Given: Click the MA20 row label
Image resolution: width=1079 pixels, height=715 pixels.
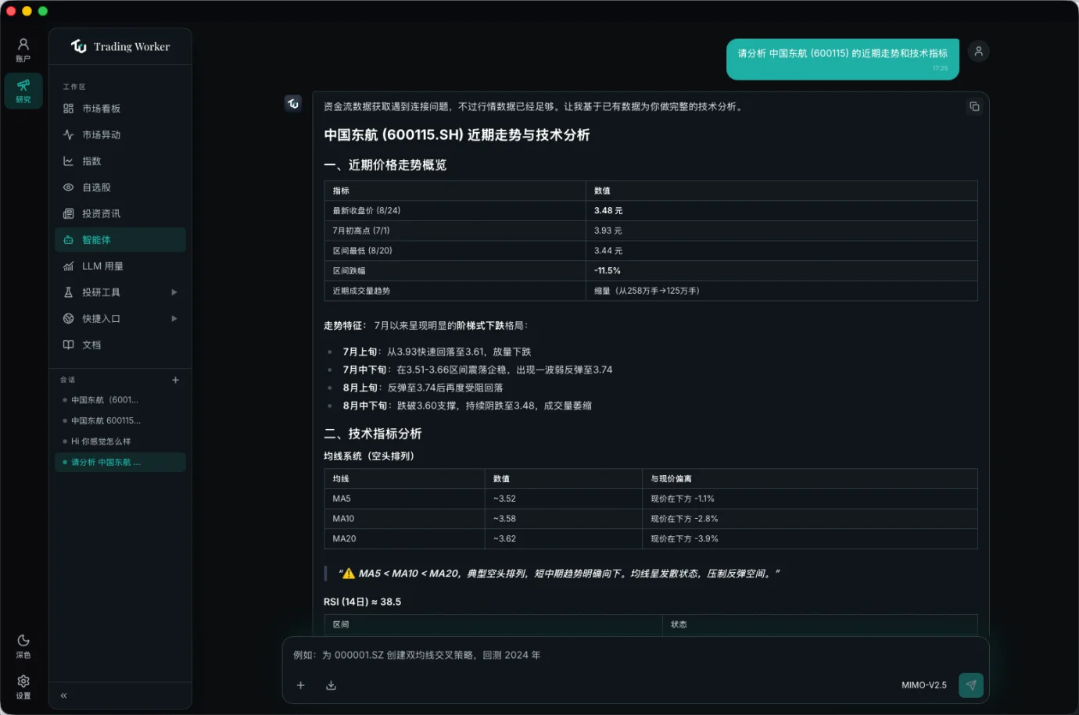Looking at the screenshot, I should click(x=344, y=539).
